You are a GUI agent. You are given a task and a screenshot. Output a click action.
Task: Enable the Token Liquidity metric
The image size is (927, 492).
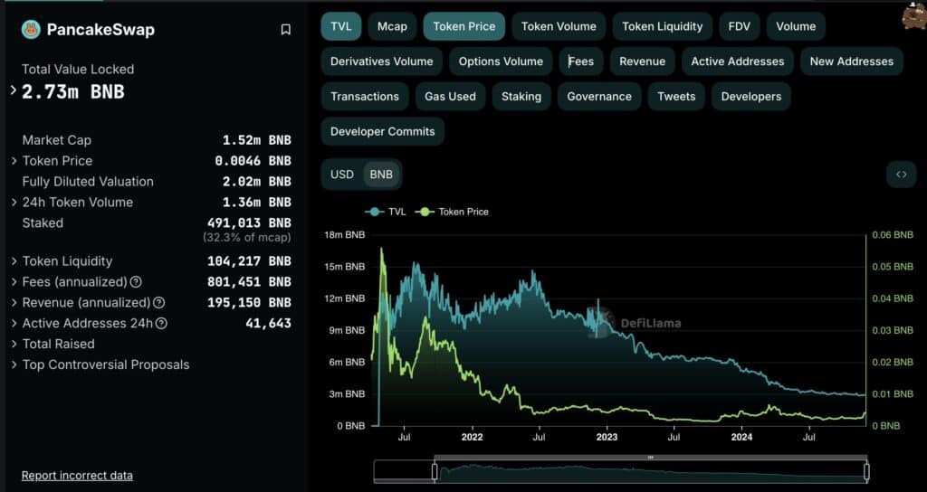[663, 26]
